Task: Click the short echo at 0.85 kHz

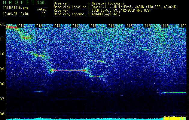Action: pyautogui.click(x=96, y=76)
